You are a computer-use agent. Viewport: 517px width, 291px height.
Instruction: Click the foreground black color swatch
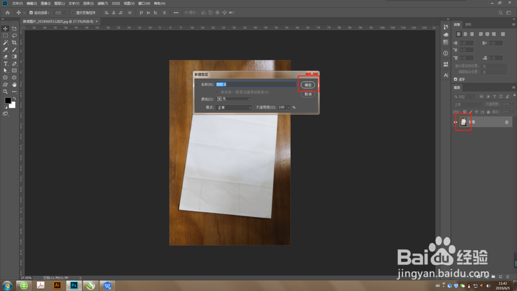[7, 100]
